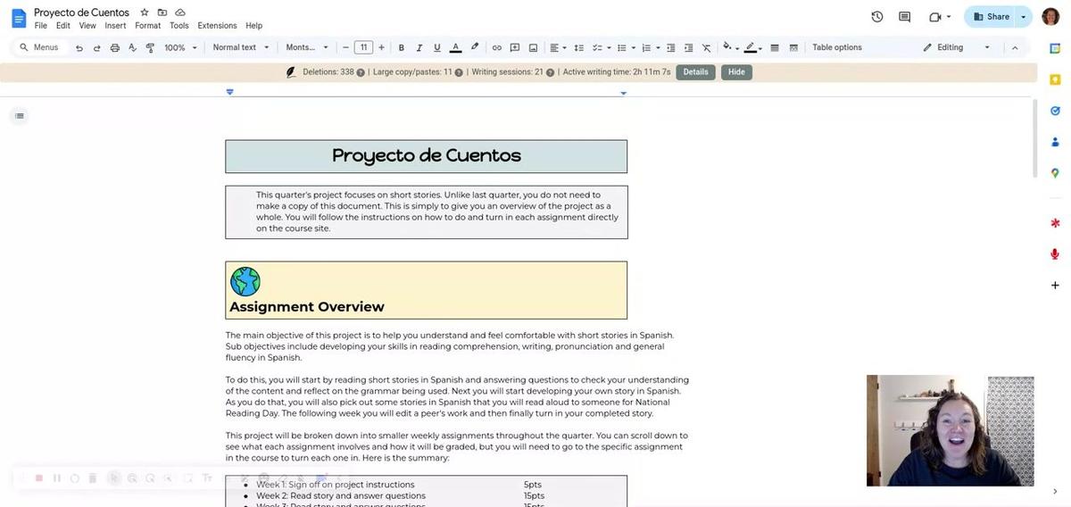
Task: Open line and paragraph spacing options
Action: pos(579,48)
